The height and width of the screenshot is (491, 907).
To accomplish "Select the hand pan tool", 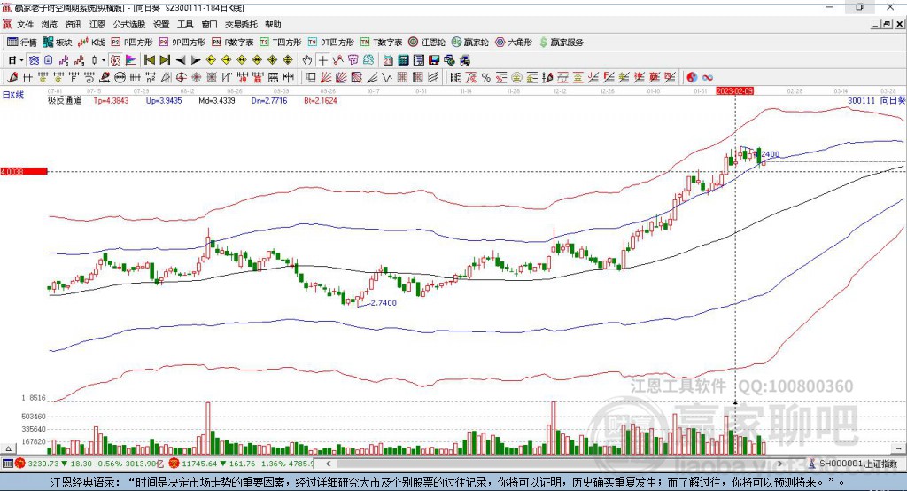I will [x=307, y=59].
